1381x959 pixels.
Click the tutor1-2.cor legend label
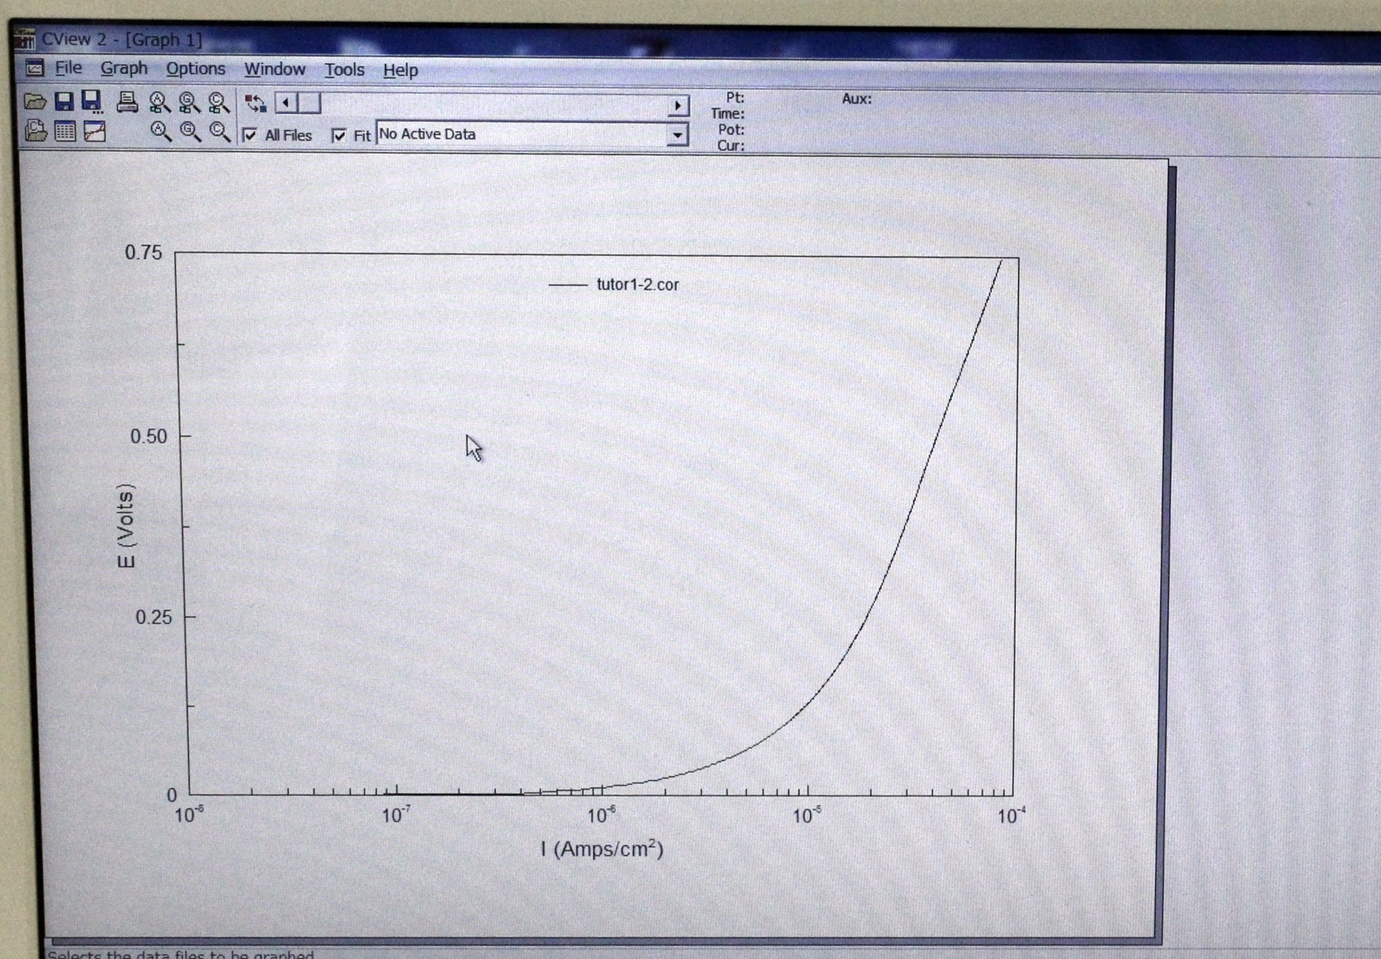[x=638, y=284]
